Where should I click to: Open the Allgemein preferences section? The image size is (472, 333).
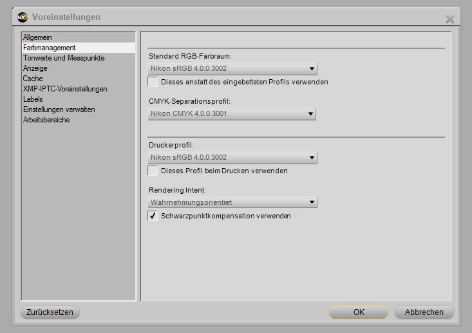[x=79, y=37]
